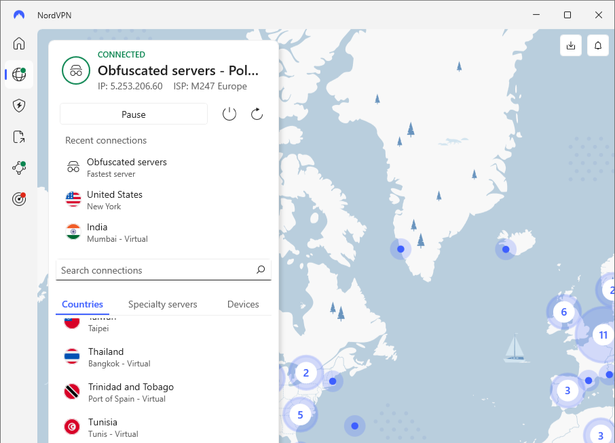The image size is (615, 443).
Task: Click the Search connections field
Action: (164, 270)
